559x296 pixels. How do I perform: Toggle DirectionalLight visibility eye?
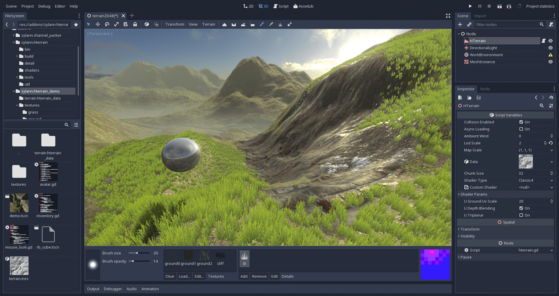551,48
